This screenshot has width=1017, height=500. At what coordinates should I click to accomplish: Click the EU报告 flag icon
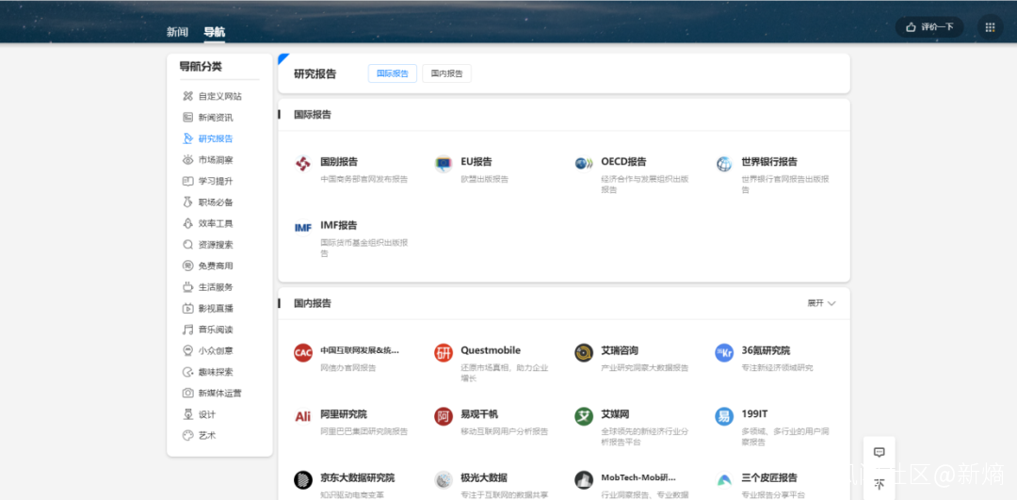click(x=444, y=164)
